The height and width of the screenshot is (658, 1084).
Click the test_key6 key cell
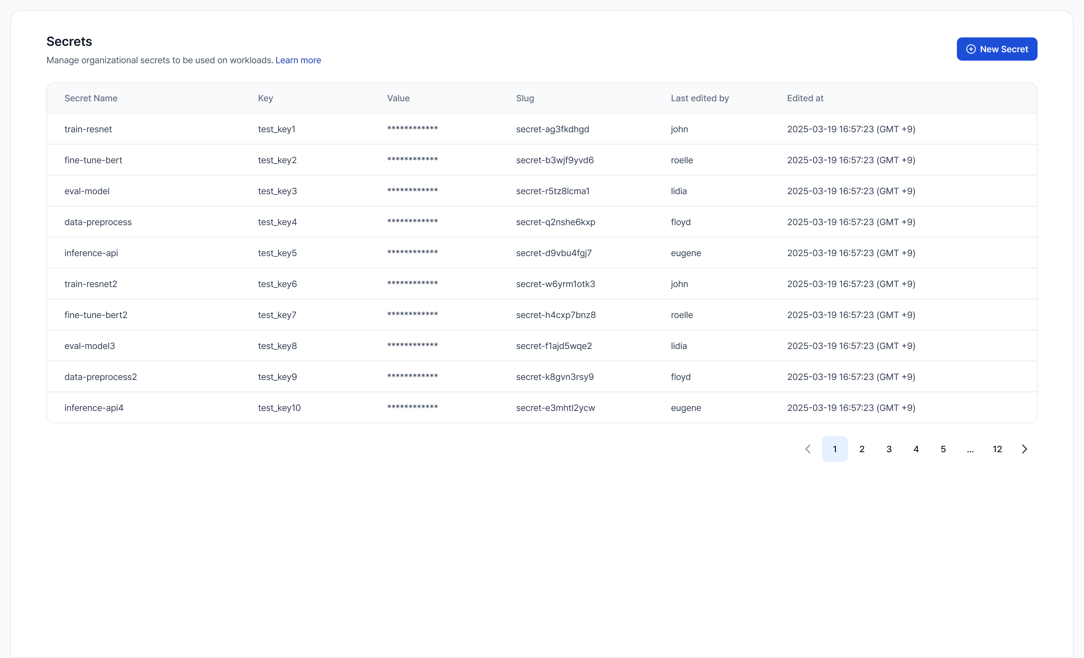pos(277,284)
